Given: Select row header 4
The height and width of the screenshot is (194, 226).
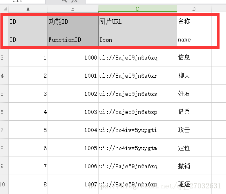Looking at the screenshot, I should 4,75.
